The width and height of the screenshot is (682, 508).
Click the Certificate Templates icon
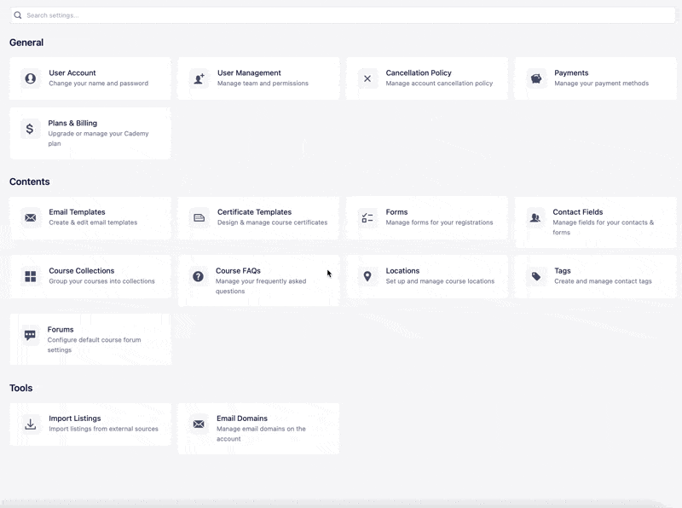[199, 217]
